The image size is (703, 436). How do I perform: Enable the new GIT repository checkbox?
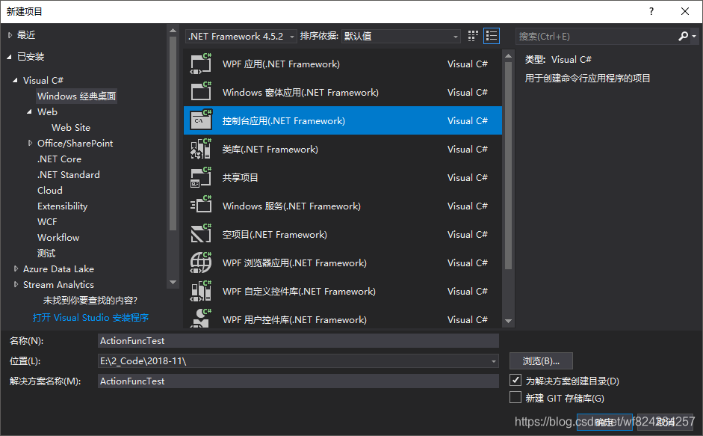point(515,397)
